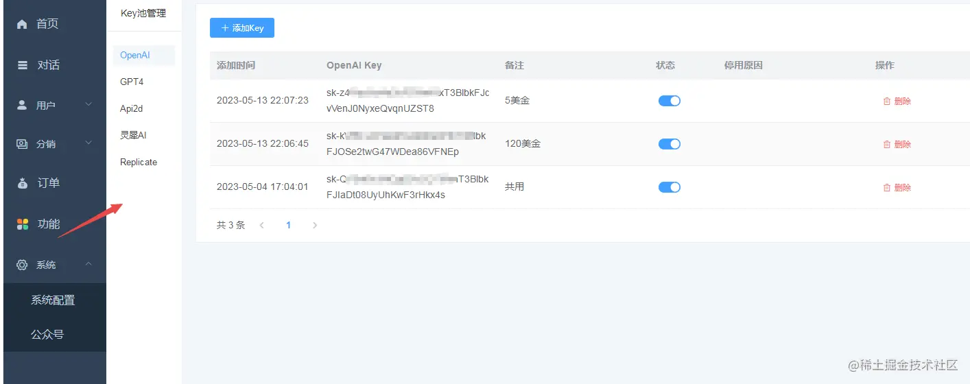This screenshot has width=970, height=384.
Task: Go to next page arrow
Action: point(315,225)
